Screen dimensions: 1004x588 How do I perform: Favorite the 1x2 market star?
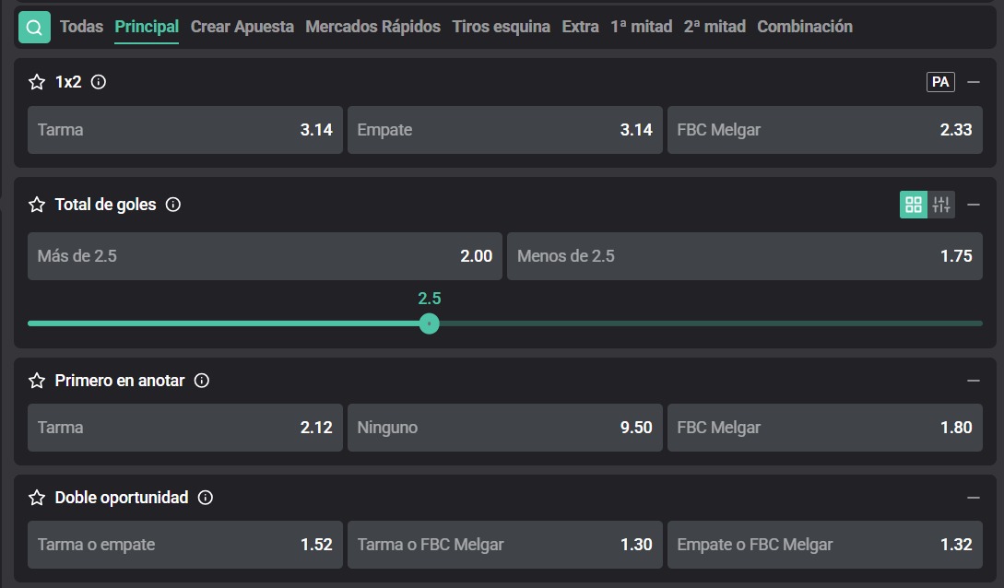37,82
